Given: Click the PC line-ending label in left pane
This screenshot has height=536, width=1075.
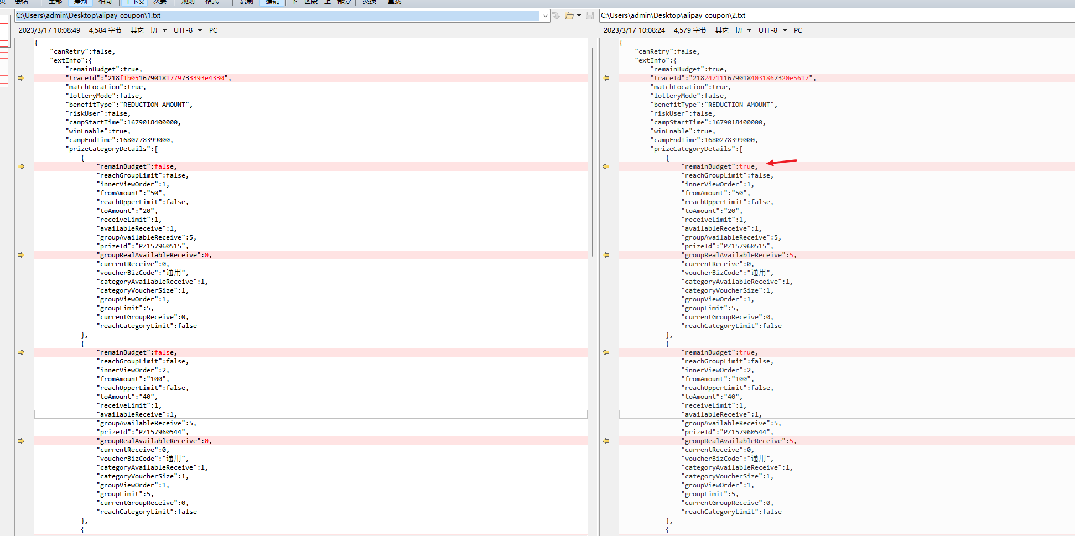Looking at the screenshot, I should pyautogui.click(x=213, y=30).
